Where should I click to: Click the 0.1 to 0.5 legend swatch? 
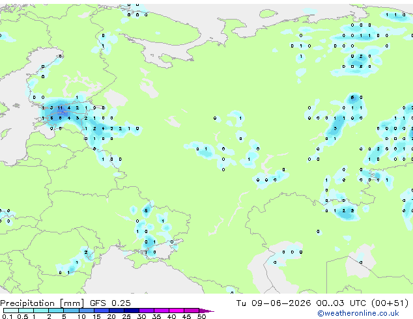tap(11, 311)
